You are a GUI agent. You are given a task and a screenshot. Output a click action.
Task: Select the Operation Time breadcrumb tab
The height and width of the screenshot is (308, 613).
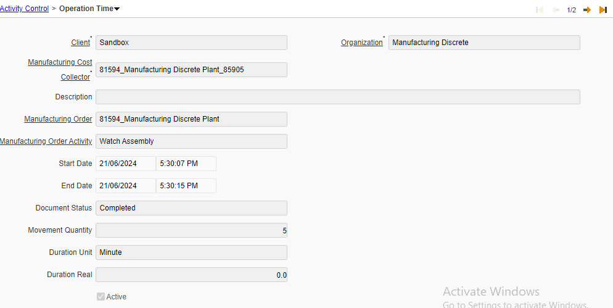(86, 9)
